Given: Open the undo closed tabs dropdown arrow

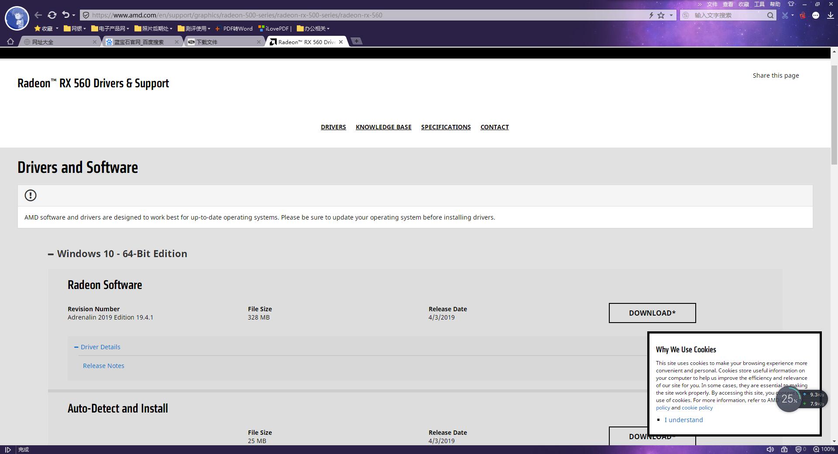Looking at the screenshot, I should click(74, 15).
